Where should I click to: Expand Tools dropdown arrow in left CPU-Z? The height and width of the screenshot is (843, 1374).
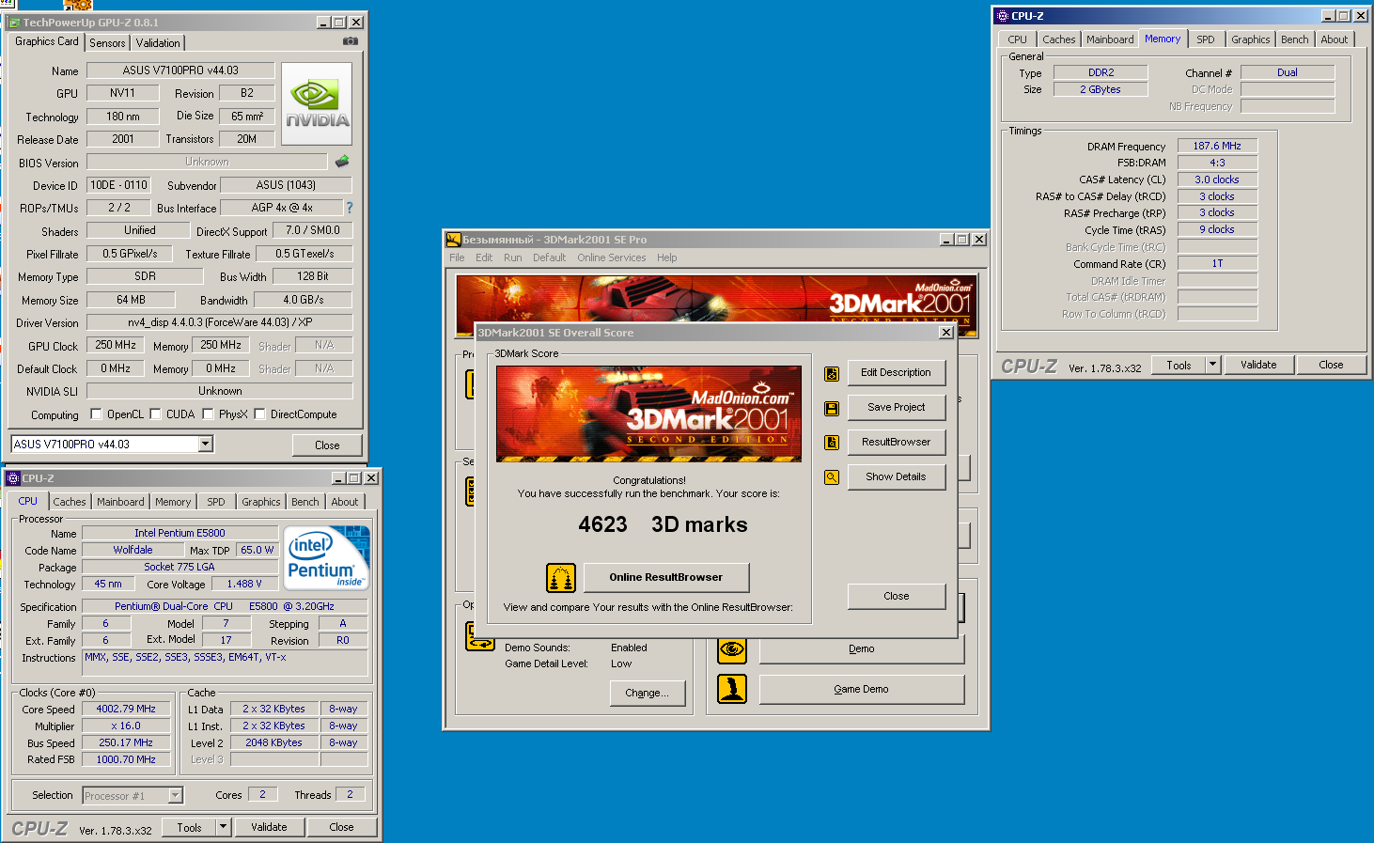click(x=224, y=828)
